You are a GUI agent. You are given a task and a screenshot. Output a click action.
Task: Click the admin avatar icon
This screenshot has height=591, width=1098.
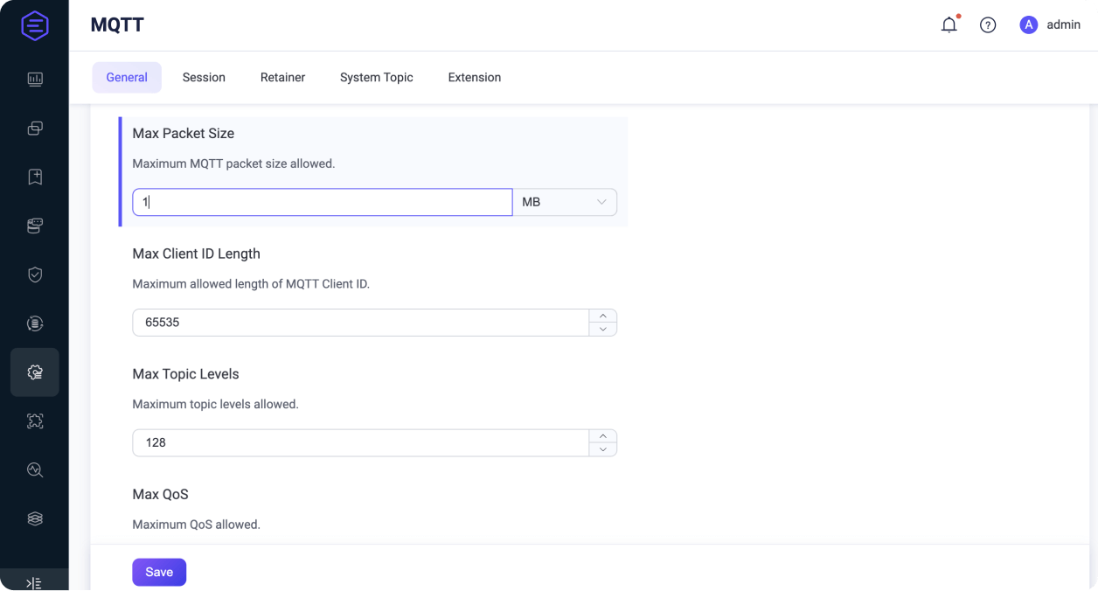pos(1029,25)
